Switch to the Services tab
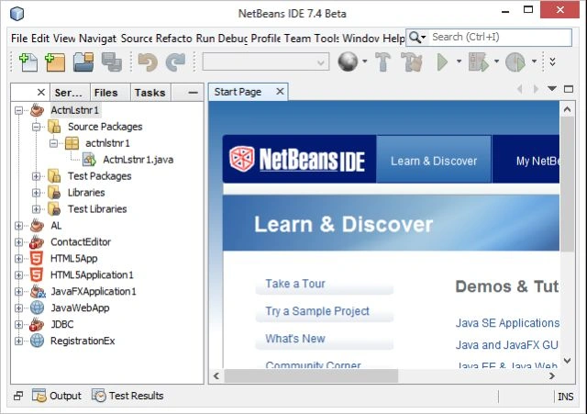Viewport: 587px width, 414px height. pyautogui.click(x=68, y=93)
